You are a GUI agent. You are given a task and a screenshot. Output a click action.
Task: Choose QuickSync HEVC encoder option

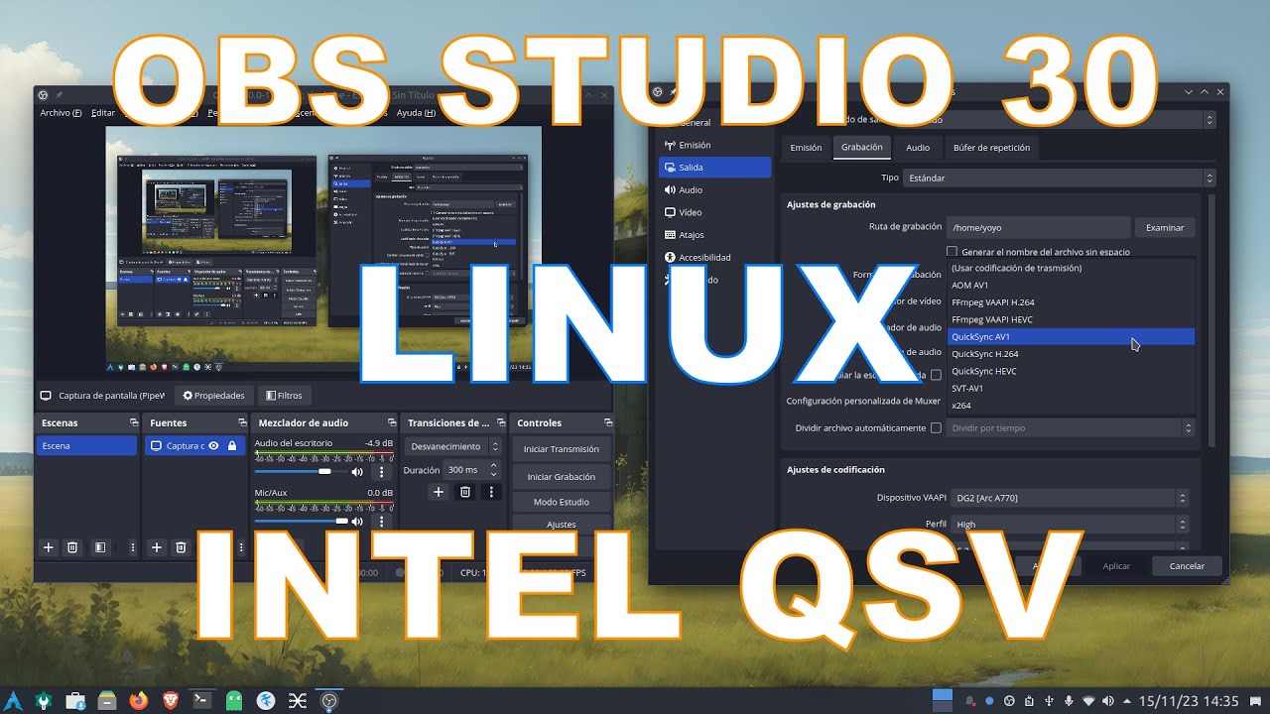[1072, 371]
